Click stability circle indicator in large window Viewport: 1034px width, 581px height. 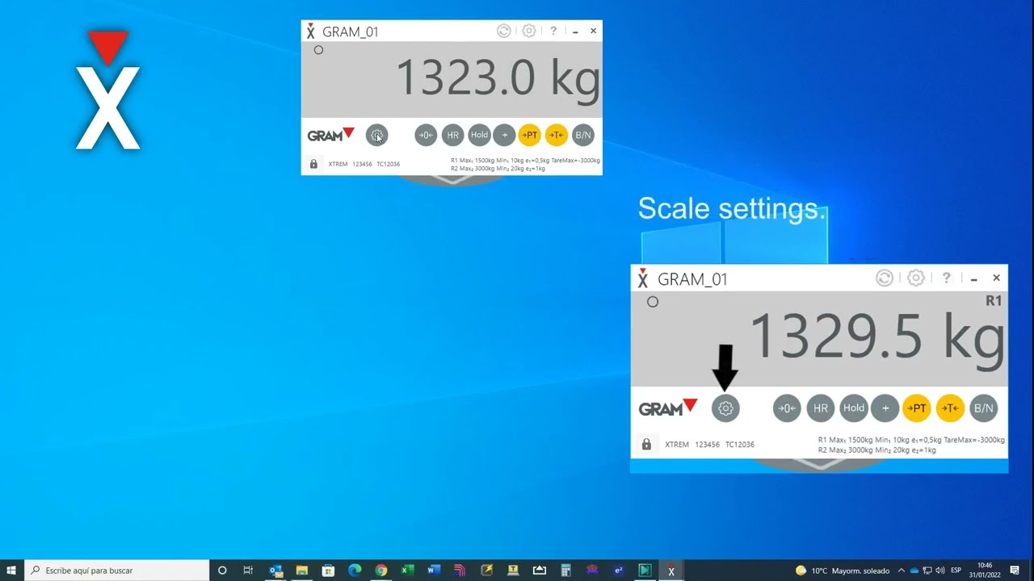pos(653,302)
